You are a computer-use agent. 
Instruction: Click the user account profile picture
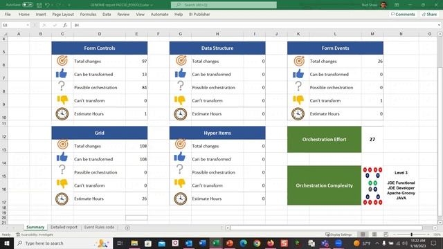(383, 5)
